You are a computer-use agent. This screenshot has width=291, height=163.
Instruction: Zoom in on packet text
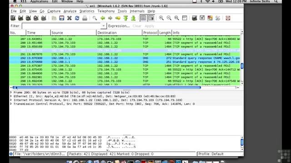[x=161, y=18]
